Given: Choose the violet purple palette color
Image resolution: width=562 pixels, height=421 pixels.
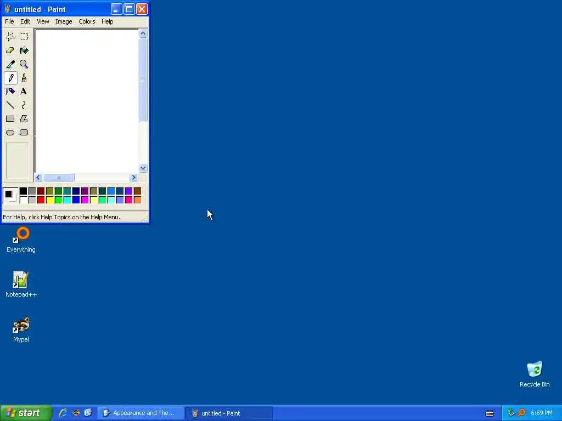Looking at the screenshot, I should (128, 191).
